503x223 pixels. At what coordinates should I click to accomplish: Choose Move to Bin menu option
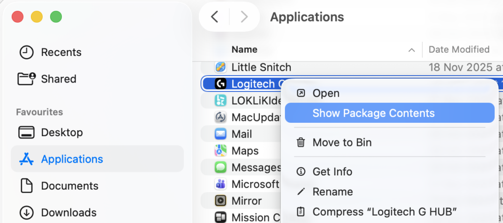[342, 142]
